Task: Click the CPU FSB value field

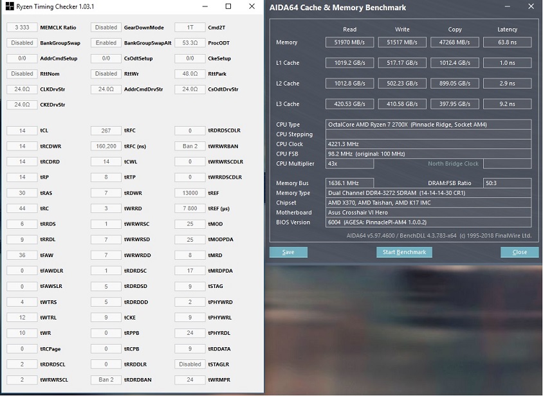Action: point(428,154)
